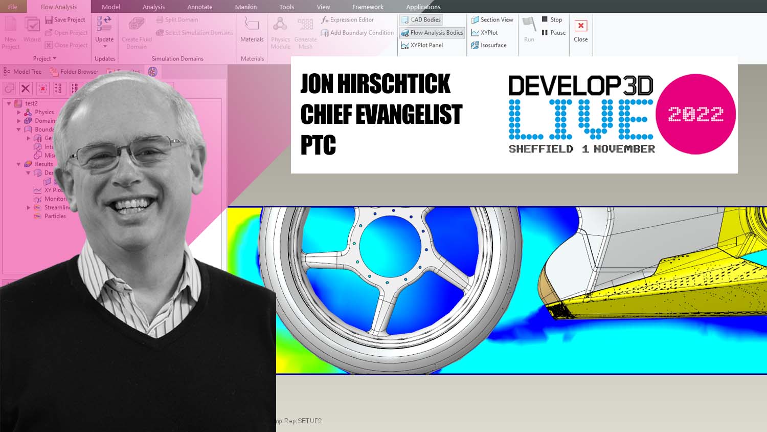Collapse the Results tree node

(20, 164)
